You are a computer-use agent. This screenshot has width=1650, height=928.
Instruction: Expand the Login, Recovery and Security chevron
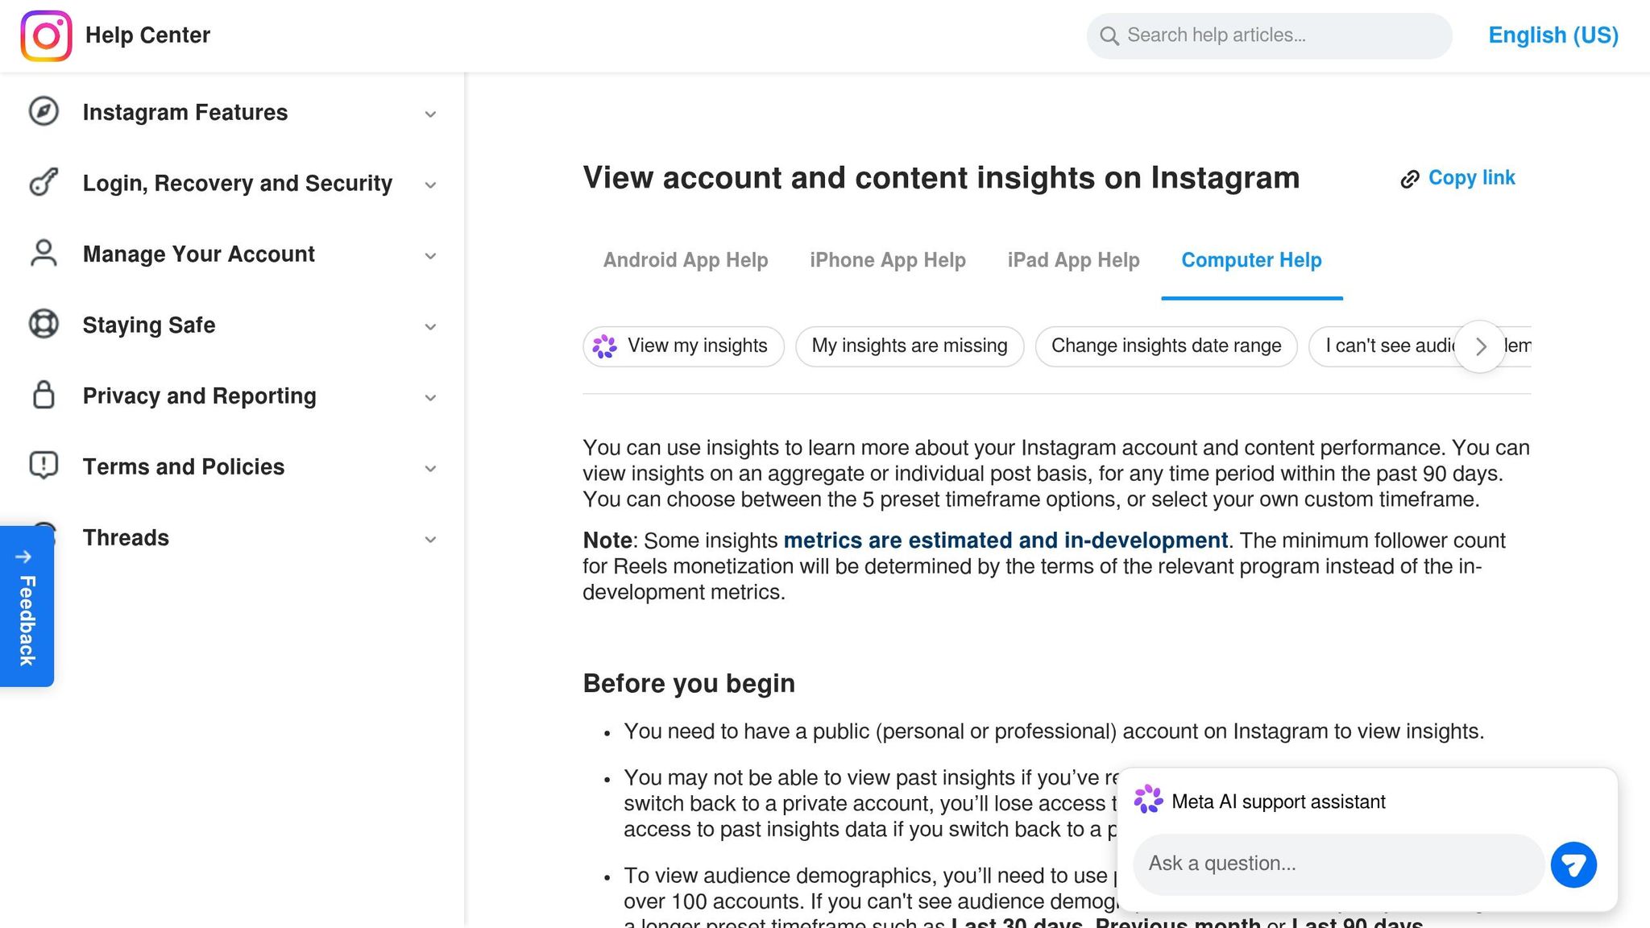click(430, 185)
